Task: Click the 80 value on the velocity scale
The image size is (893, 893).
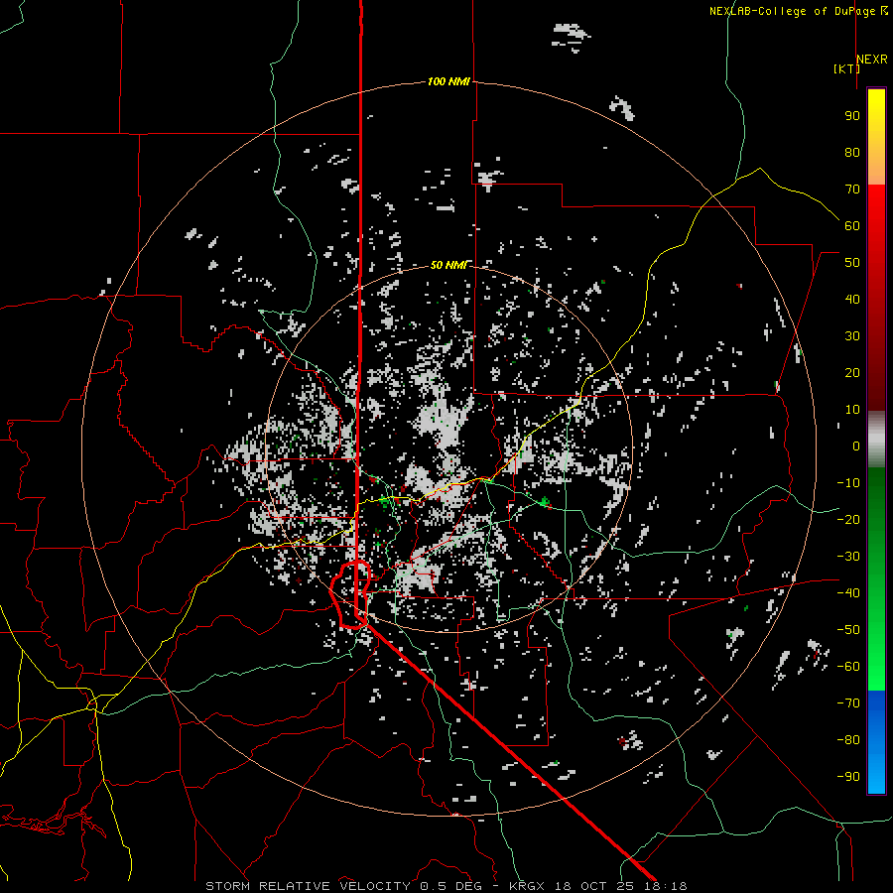Action: coord(852,152)
